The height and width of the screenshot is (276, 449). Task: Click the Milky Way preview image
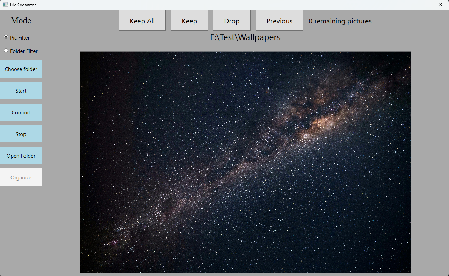point(245,162)
